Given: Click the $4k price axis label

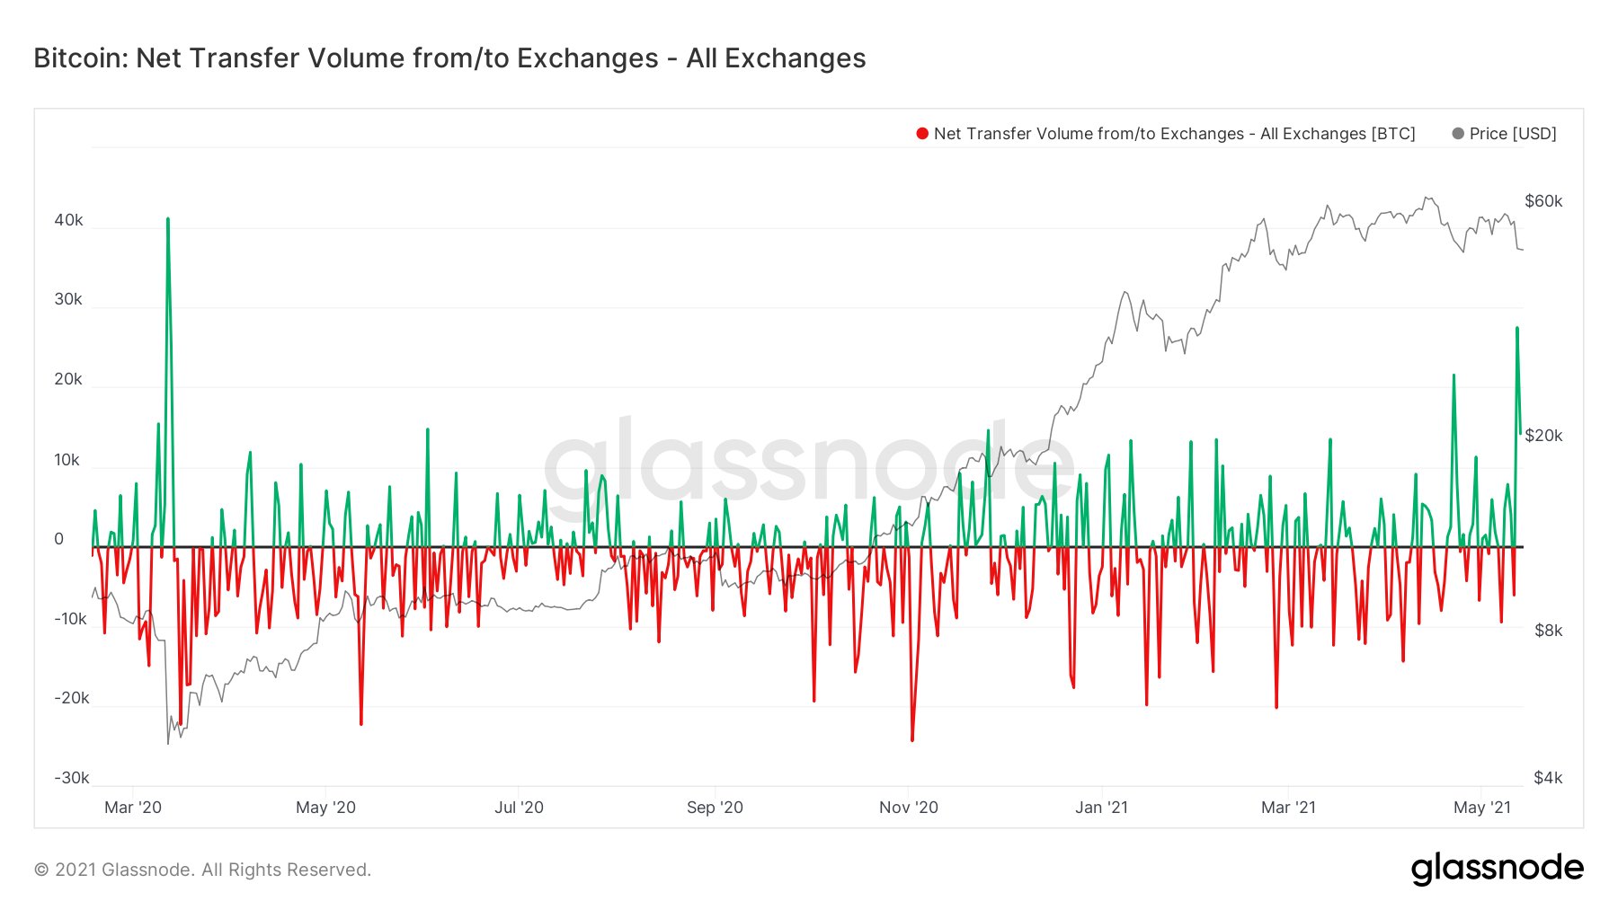Looking at the screenshot, I should (x=1548, y=777).
